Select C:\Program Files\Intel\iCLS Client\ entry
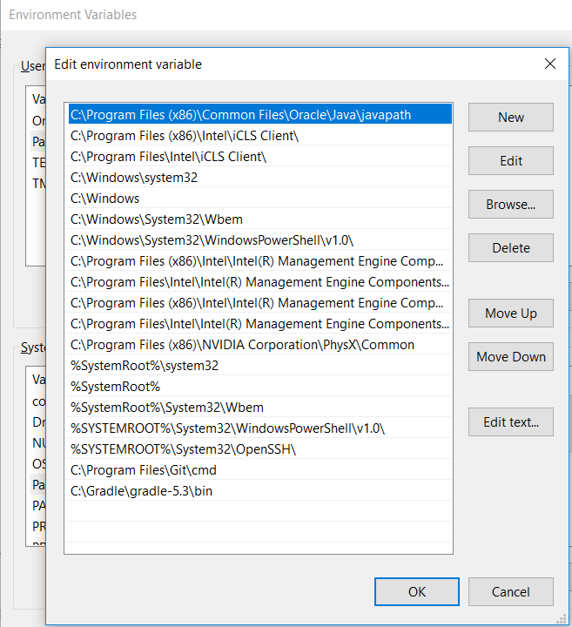The height and width of the screenshot is (627, 572). tap(259, 157)
